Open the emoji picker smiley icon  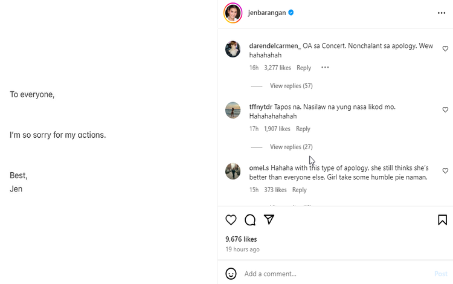[x=231, y=274]
